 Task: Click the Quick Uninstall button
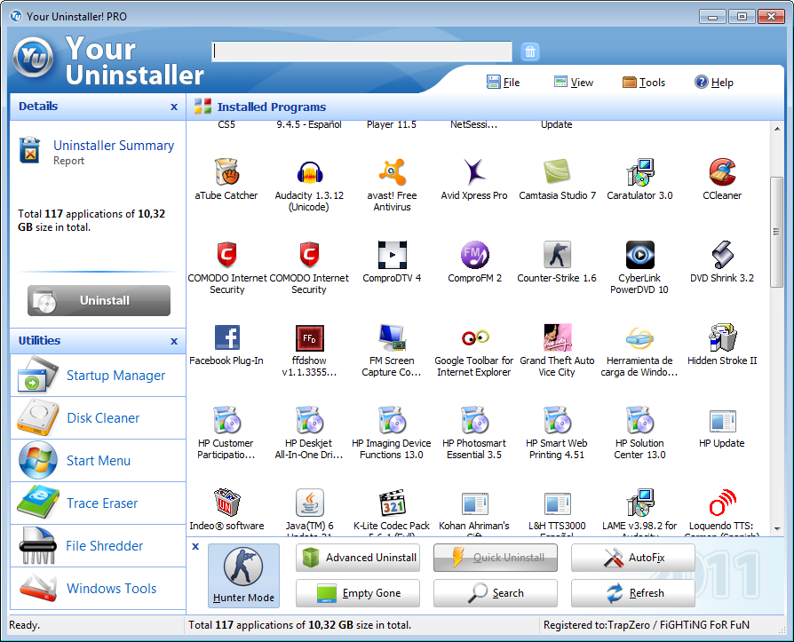[x=496, y=558]
